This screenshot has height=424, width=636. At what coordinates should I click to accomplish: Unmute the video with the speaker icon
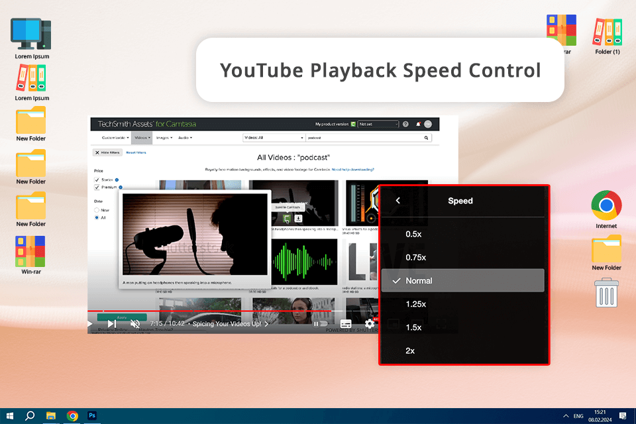(x=135, y=324)
